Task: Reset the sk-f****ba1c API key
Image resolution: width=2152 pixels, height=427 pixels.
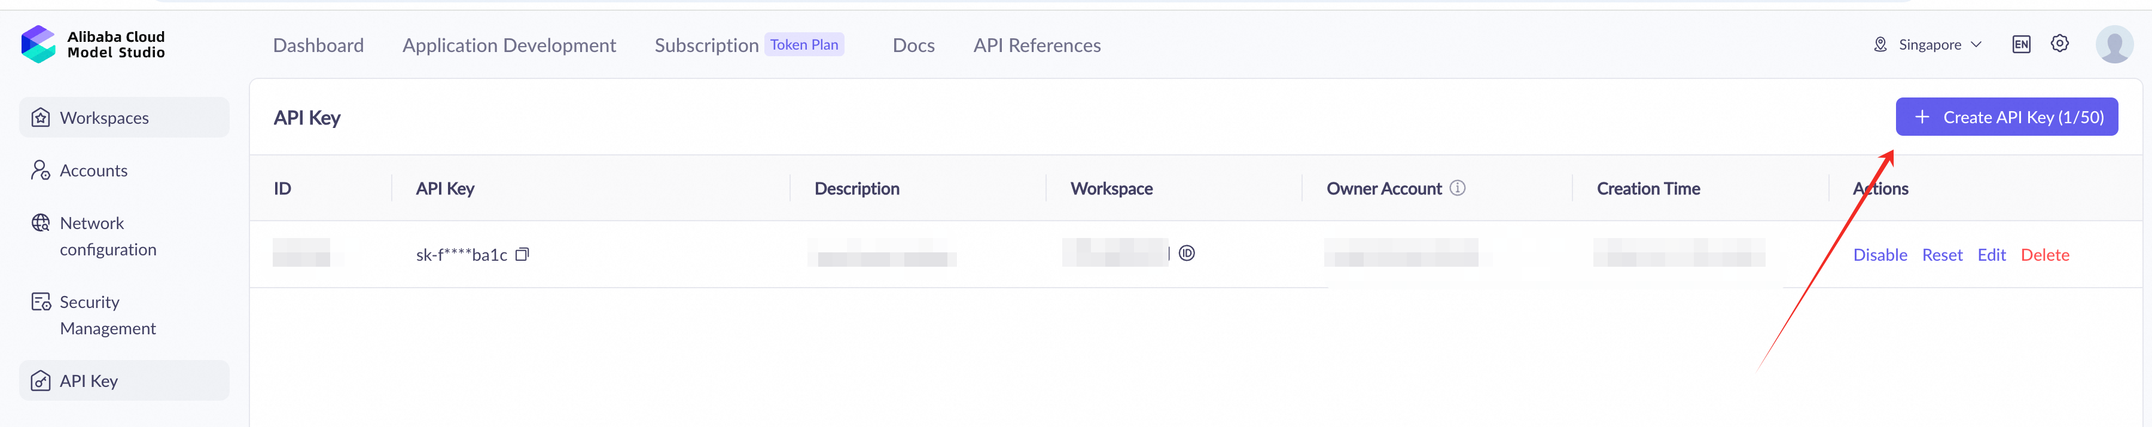Action: pyautogui.click(x=1941, y=255)
